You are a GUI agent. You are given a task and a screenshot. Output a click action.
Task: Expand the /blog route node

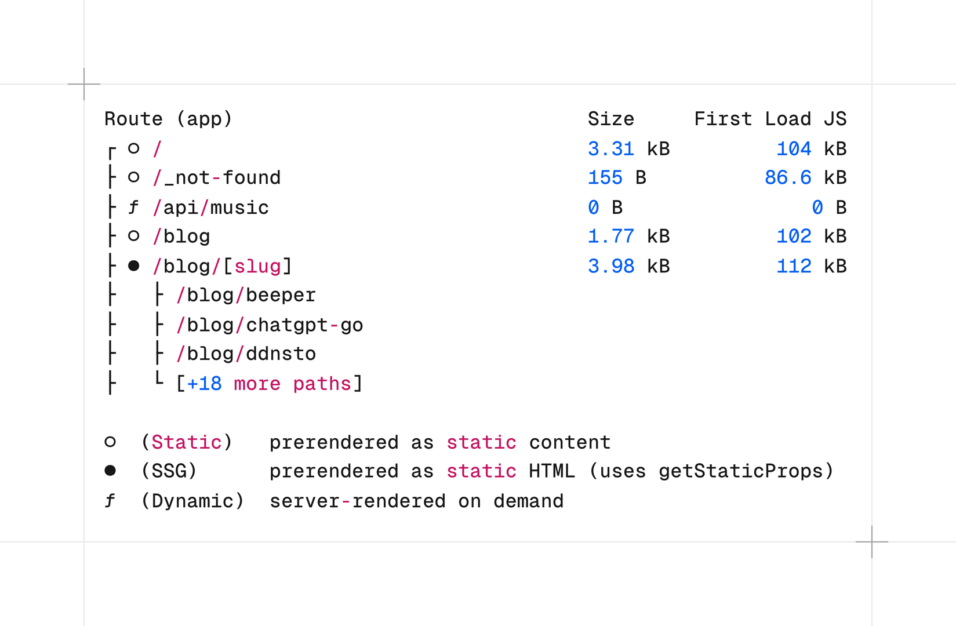[181, 236]
